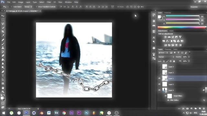Screen dimensions: 207x116
Task: Hide Layer 1 with its eye icon
Action: 159,78
